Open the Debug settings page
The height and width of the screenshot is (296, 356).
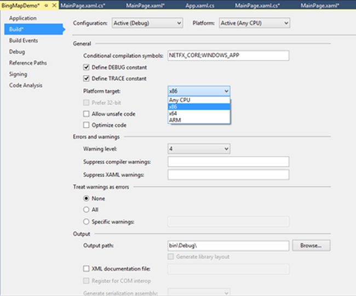point(17,52)
